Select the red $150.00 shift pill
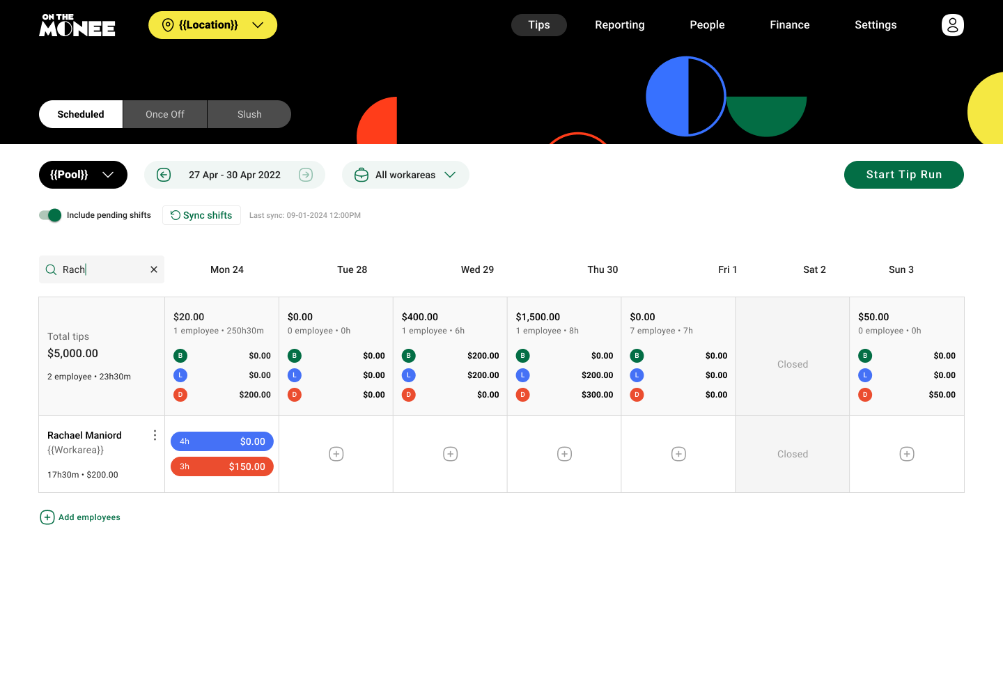Viewport: 1003px width, 699px height. (x=221, y=466)
